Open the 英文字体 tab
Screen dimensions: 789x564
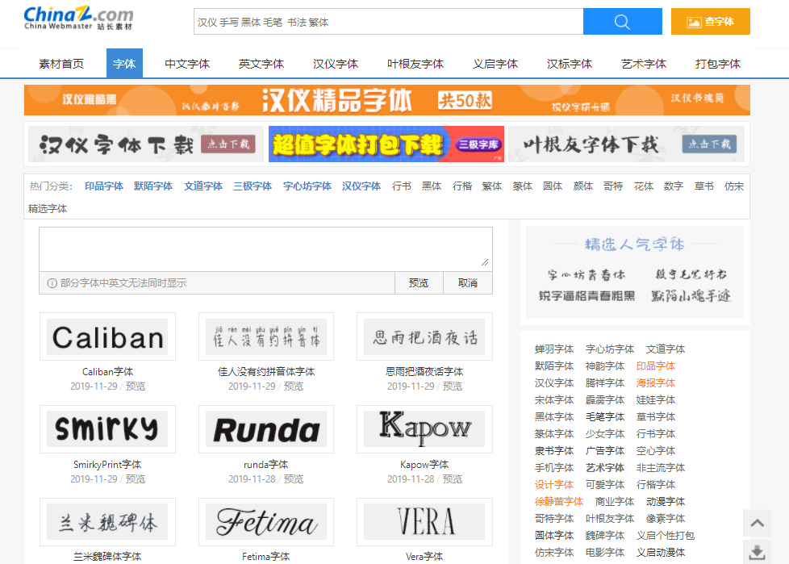click(261, 64)
